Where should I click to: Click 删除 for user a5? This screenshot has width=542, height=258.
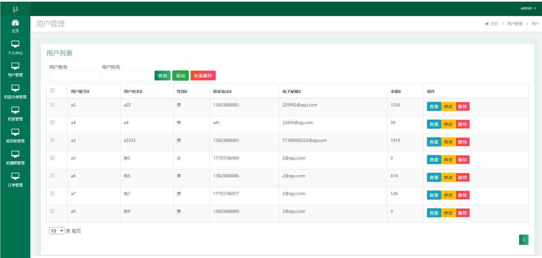[463, 160]
